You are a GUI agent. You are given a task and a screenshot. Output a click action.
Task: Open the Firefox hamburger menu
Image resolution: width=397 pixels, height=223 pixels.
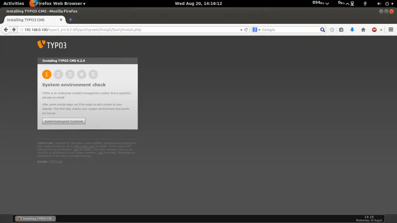(x=391, y=29)
